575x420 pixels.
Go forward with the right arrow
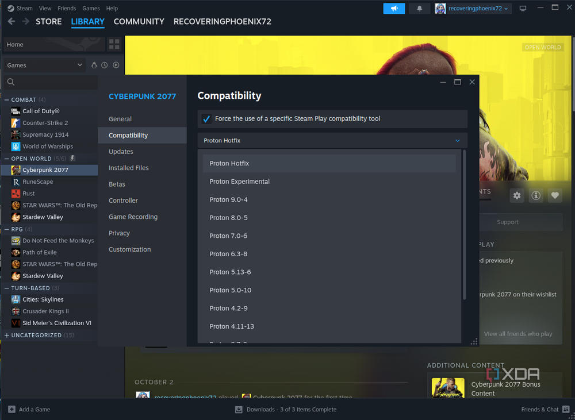(x=25, y=21)
